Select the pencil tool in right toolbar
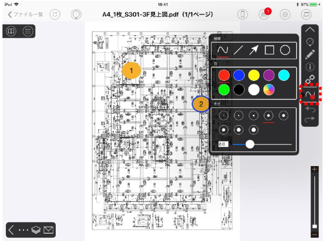The image size is (324, 242). (310, 54)
